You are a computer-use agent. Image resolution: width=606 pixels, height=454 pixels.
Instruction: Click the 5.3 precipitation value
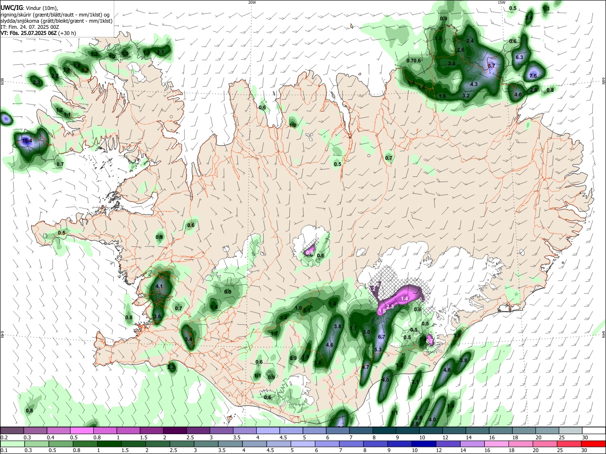tap(378, 349)
